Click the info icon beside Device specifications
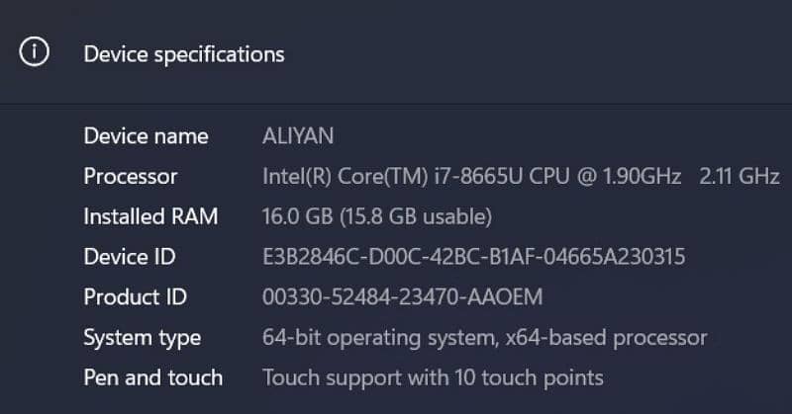Viewport: 792px width, 414px height. pos(35,53)
